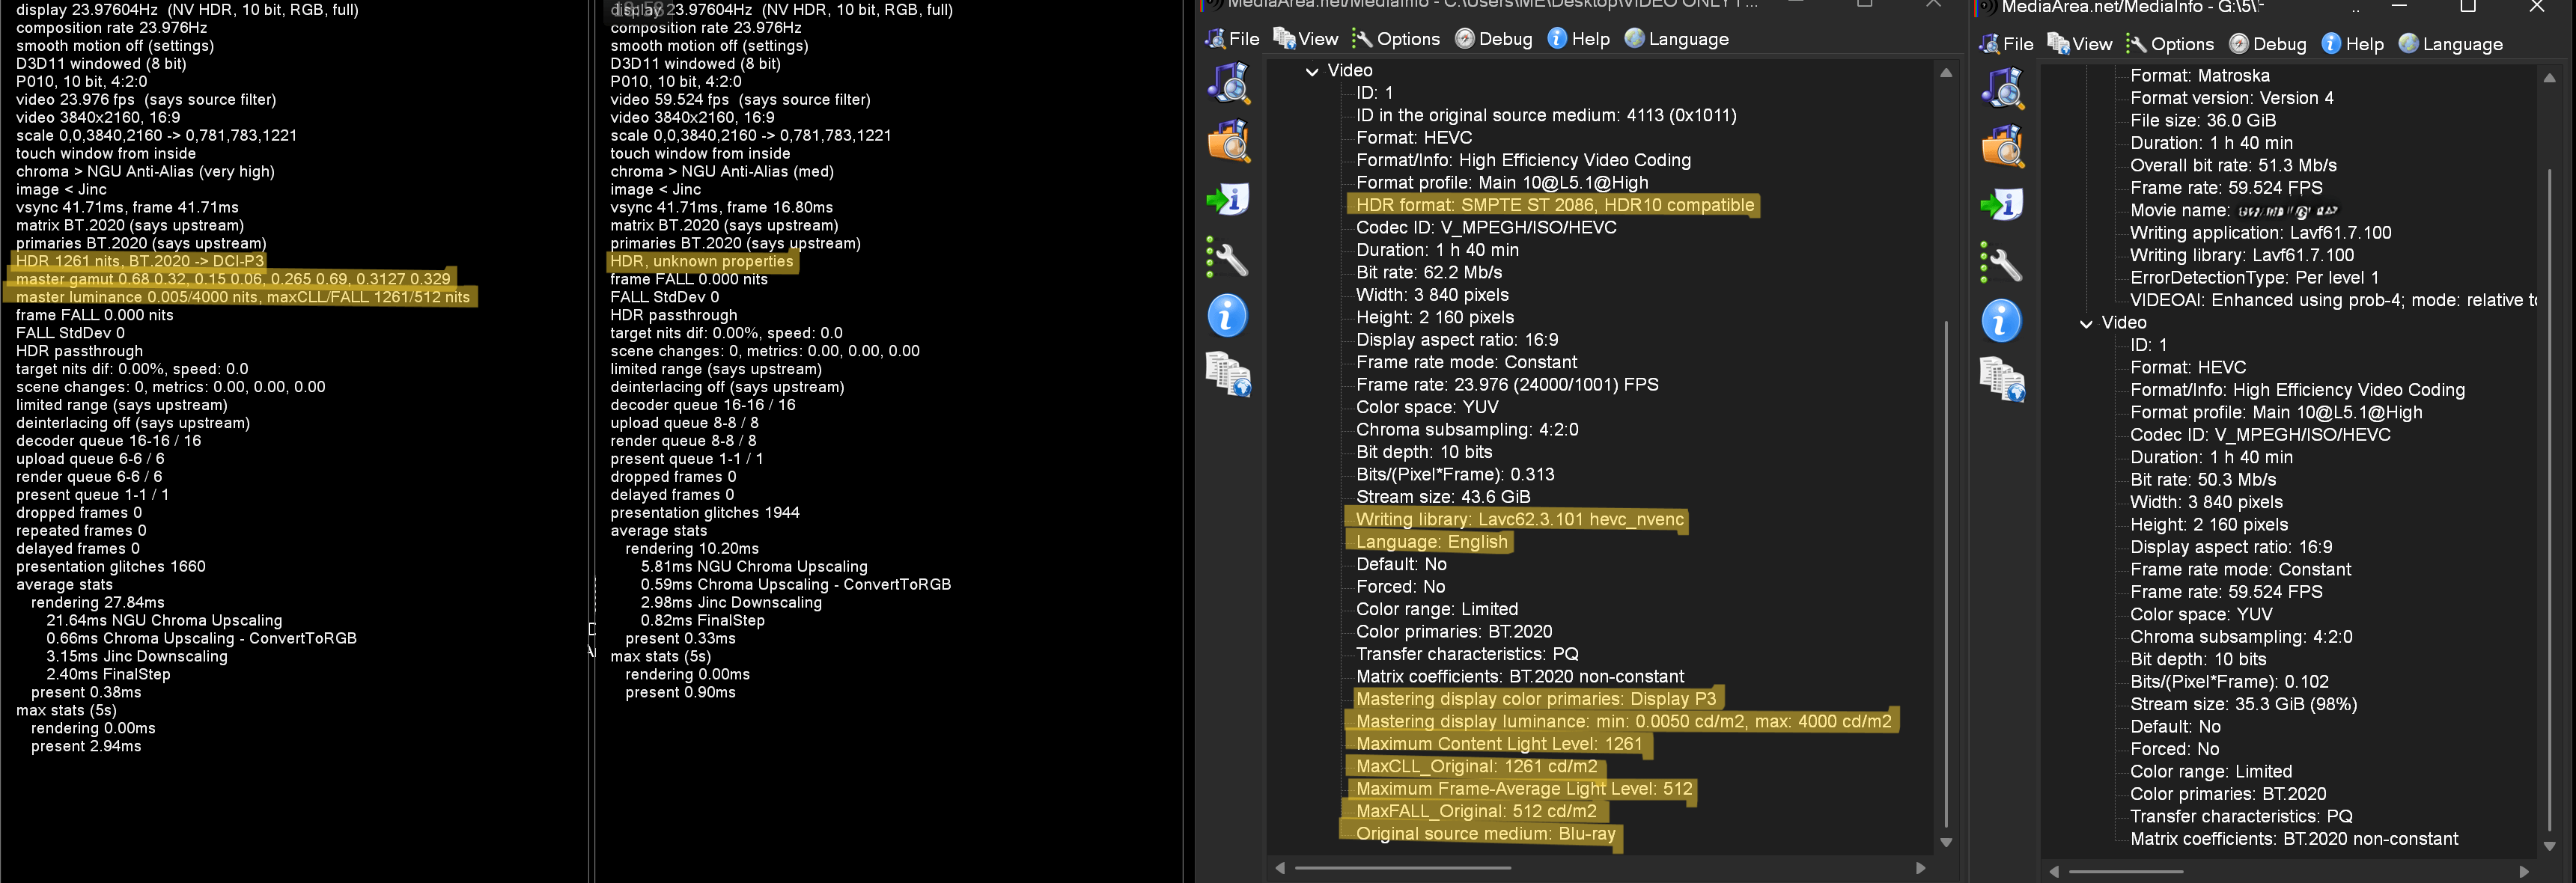This screenshot has width=2576, height=883.
Task: Select 'Mastering display color primaries: Display P3' row
Action: [1535, 699]
